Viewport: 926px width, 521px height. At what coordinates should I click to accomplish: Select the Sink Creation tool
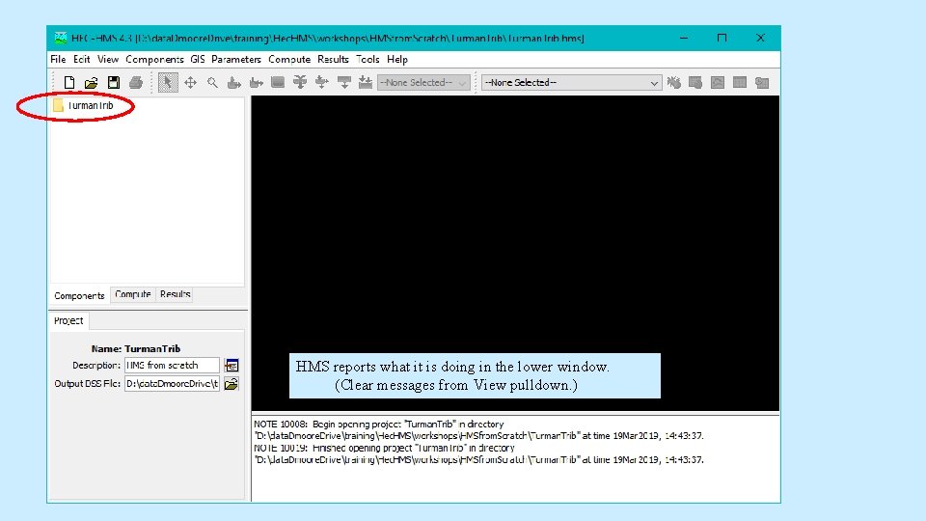point(366,83)
